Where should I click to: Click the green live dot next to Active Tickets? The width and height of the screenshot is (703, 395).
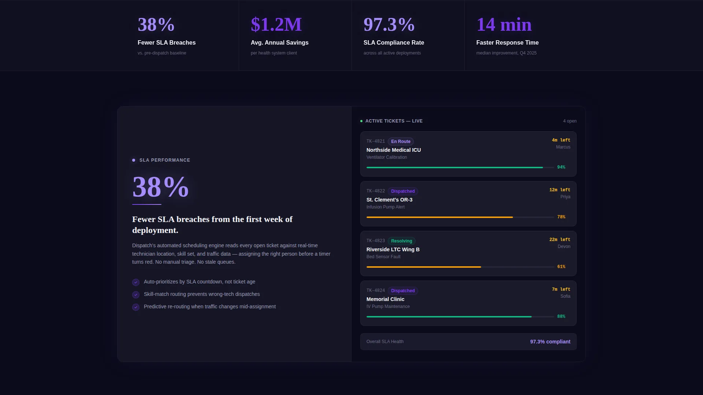tap(361, 121)
